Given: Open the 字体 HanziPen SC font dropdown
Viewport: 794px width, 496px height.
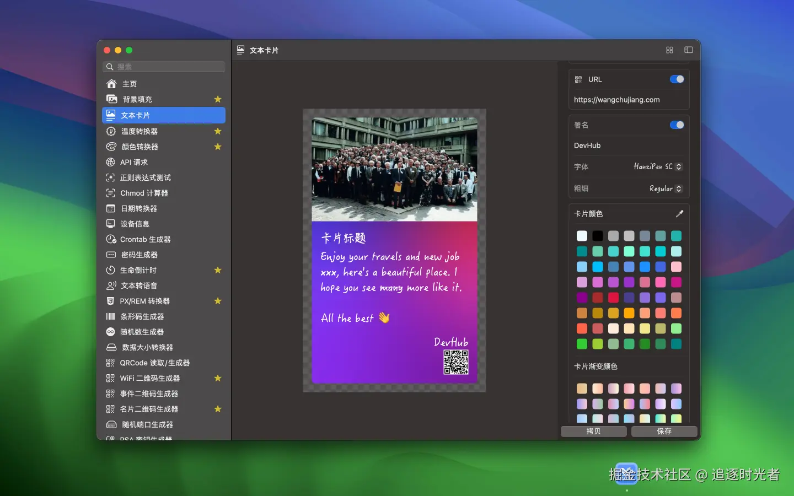Looking at the screenshot, I should point(657,166).
